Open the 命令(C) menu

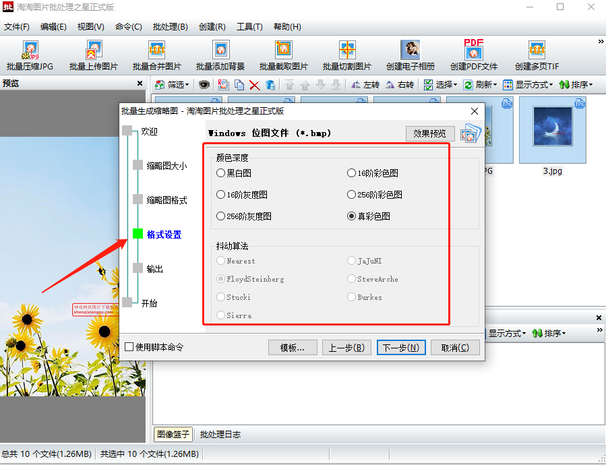(129, 27)
